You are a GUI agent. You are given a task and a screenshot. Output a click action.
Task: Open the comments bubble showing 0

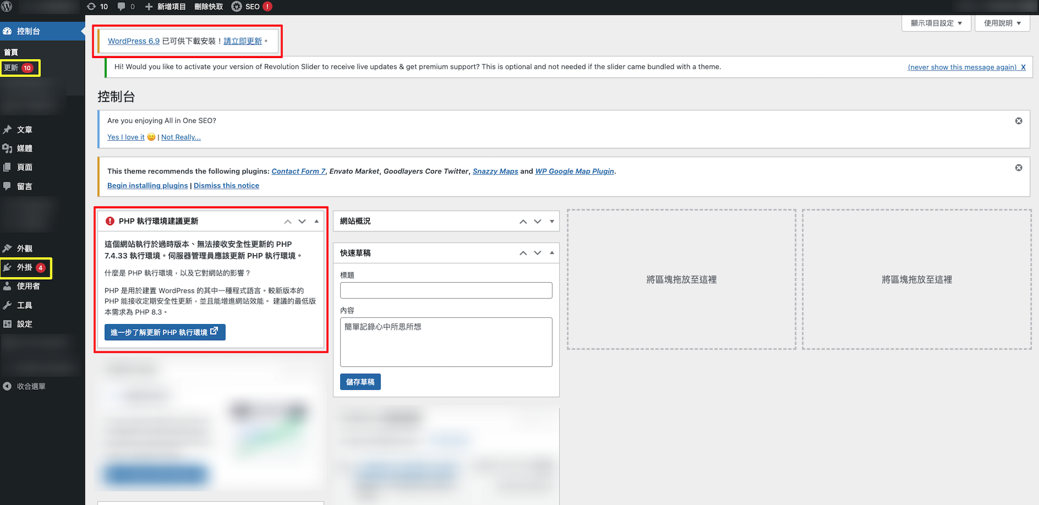point(126,7)
